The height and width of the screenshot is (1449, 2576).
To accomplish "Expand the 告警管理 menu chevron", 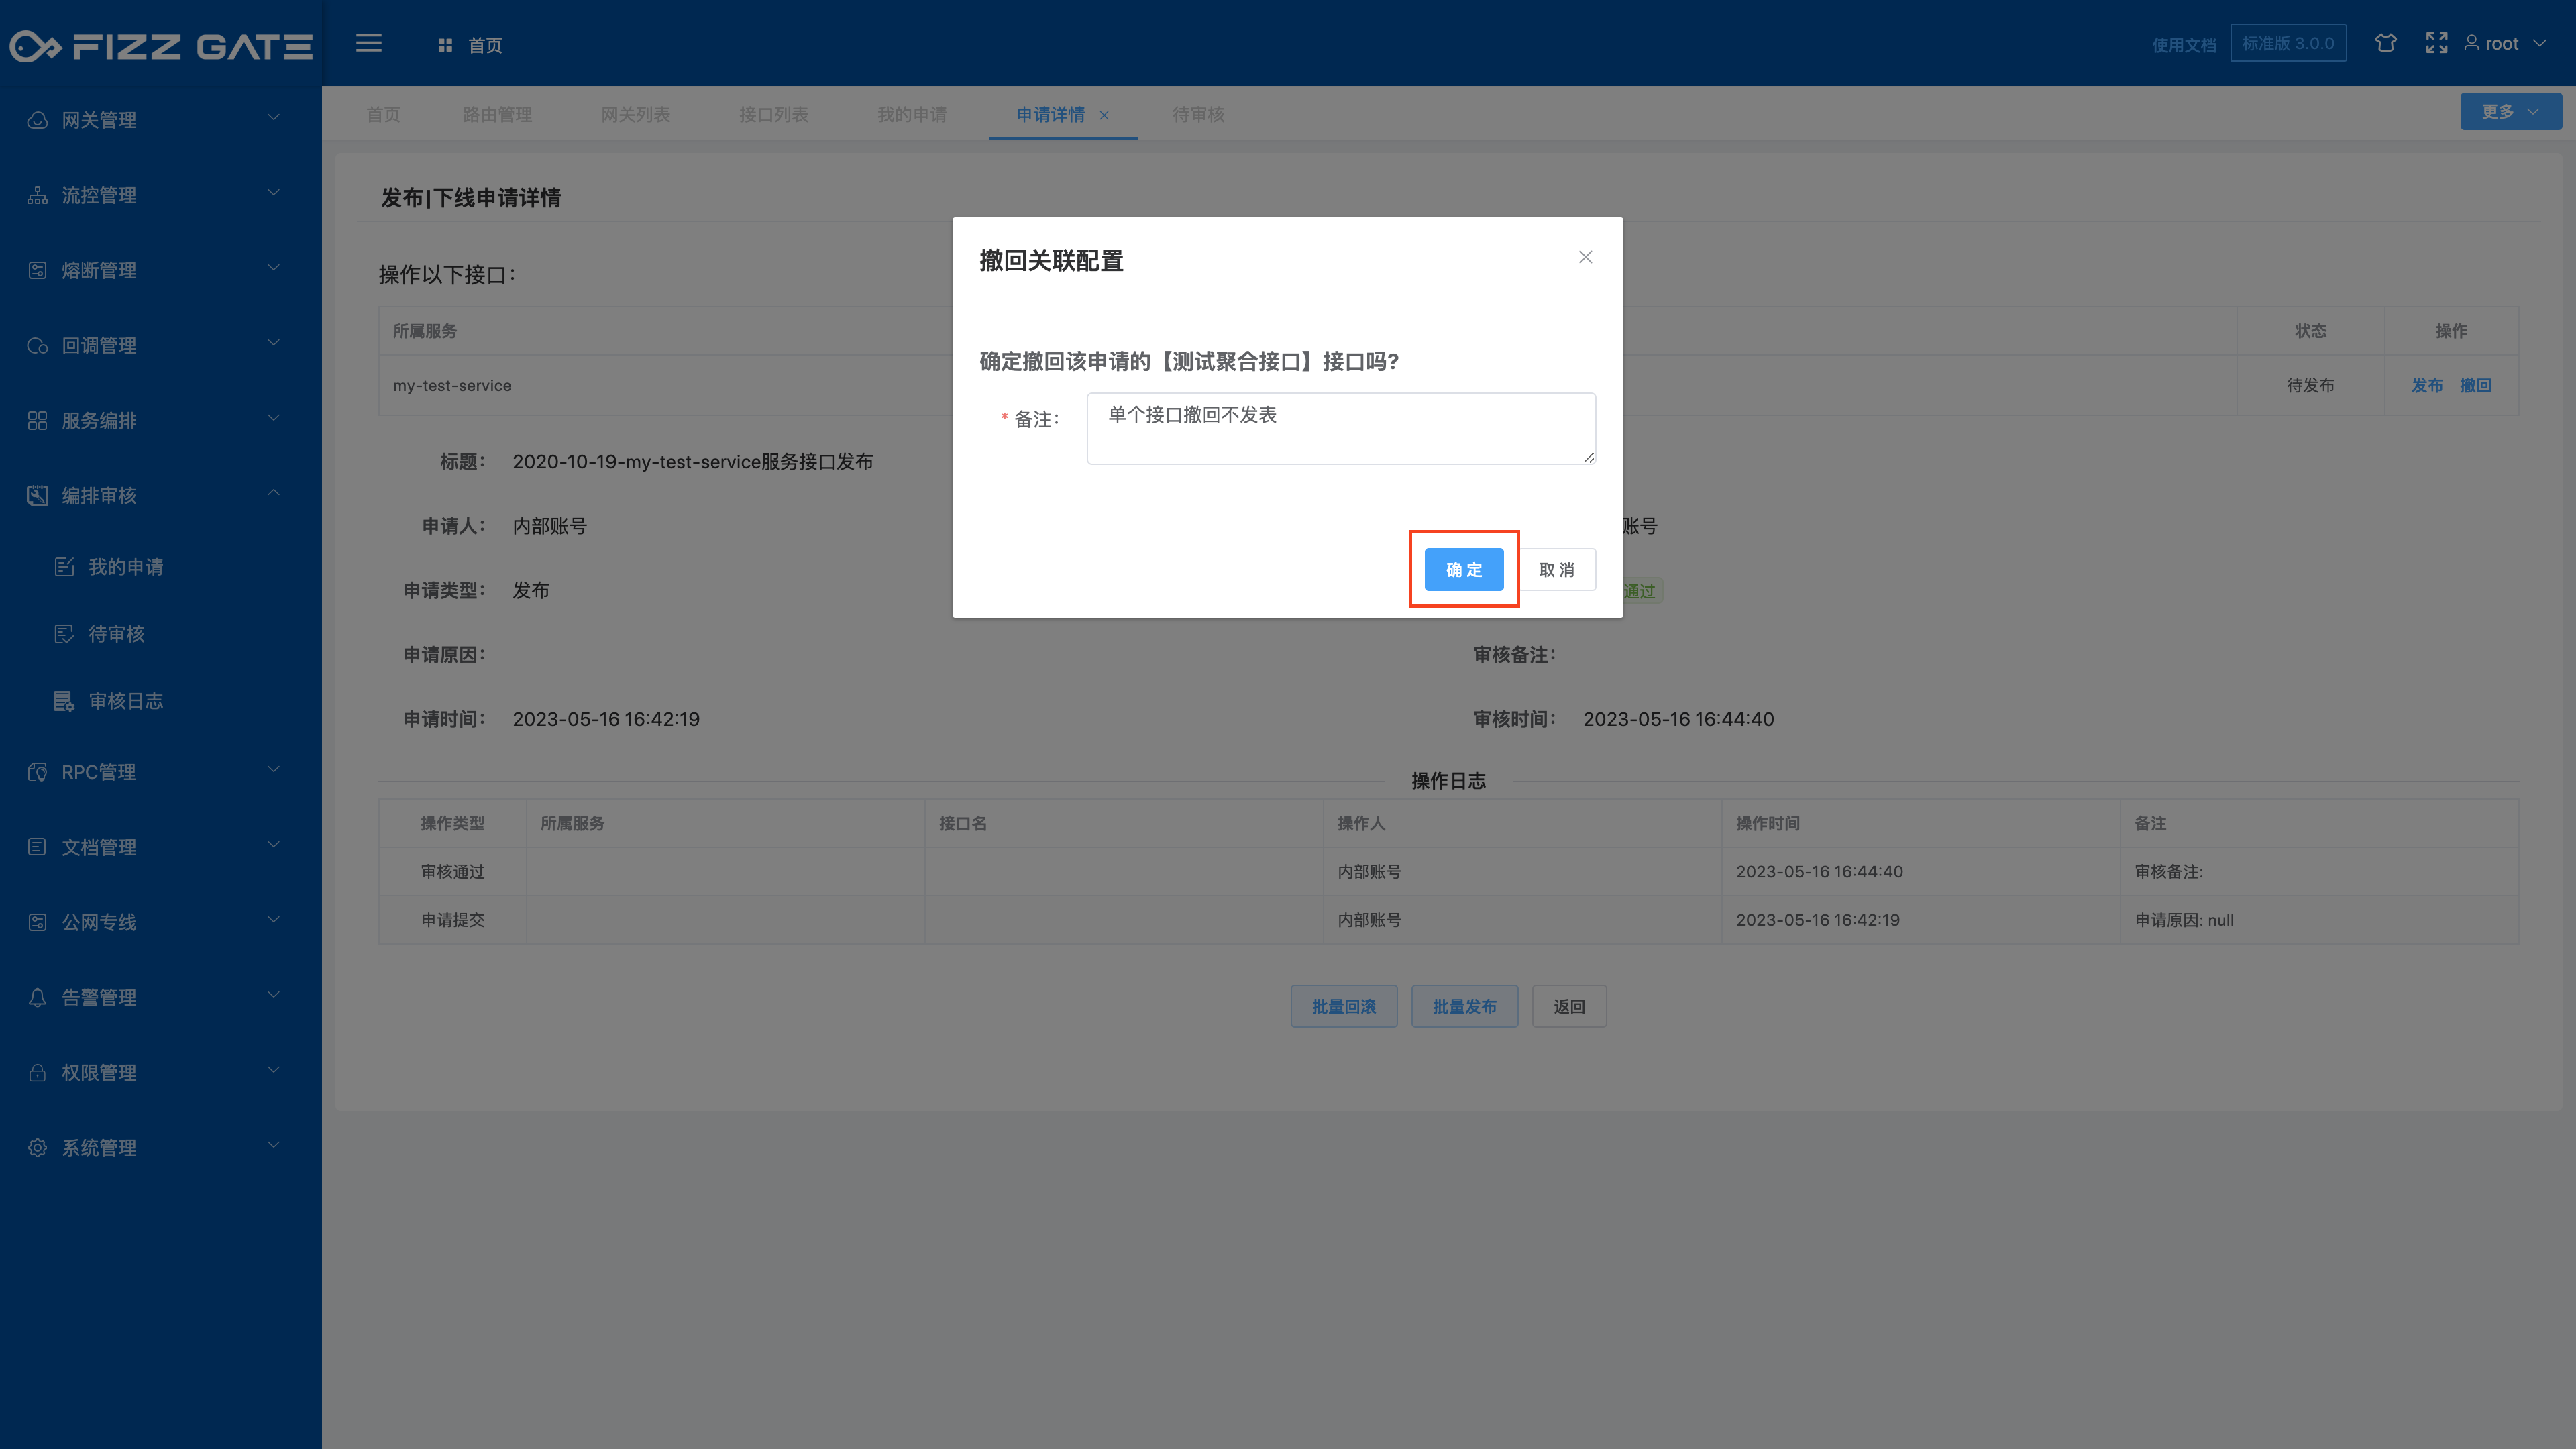I will point(273,995).
